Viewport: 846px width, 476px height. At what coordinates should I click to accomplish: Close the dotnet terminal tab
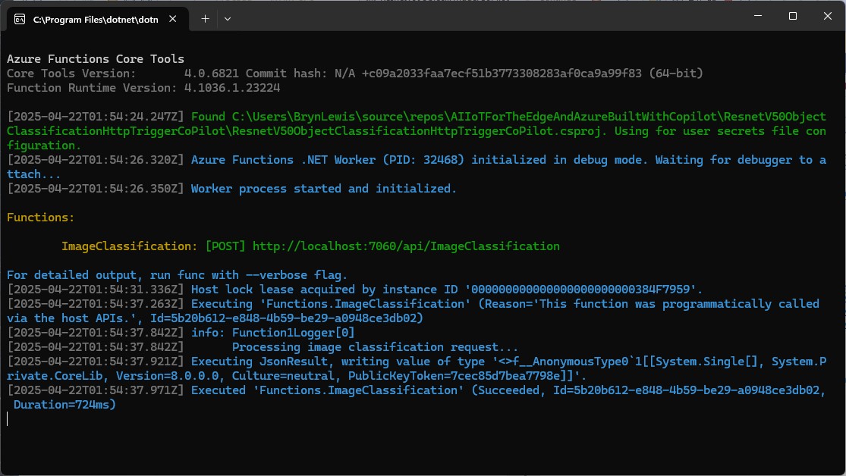click(x=174, y=19)
